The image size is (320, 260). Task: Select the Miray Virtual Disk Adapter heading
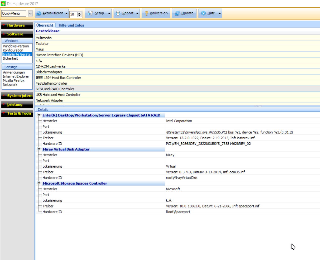(x=66, y=149)
